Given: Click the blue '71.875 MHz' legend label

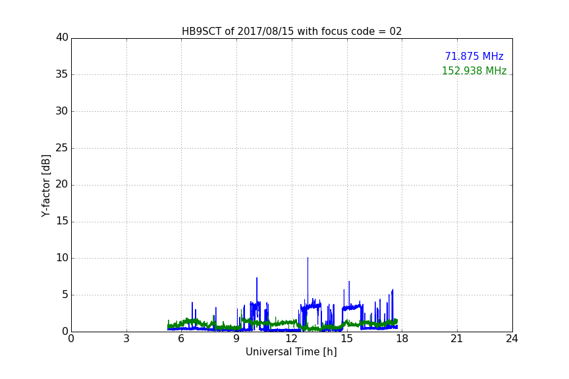Looking at the screenshot, I should pos(474,57).
